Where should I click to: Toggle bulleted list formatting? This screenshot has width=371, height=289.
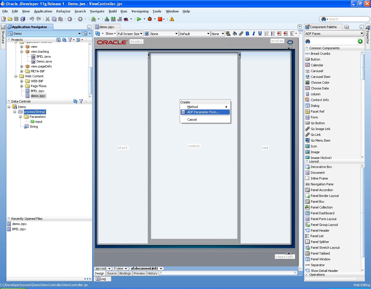tap(273, 34)
